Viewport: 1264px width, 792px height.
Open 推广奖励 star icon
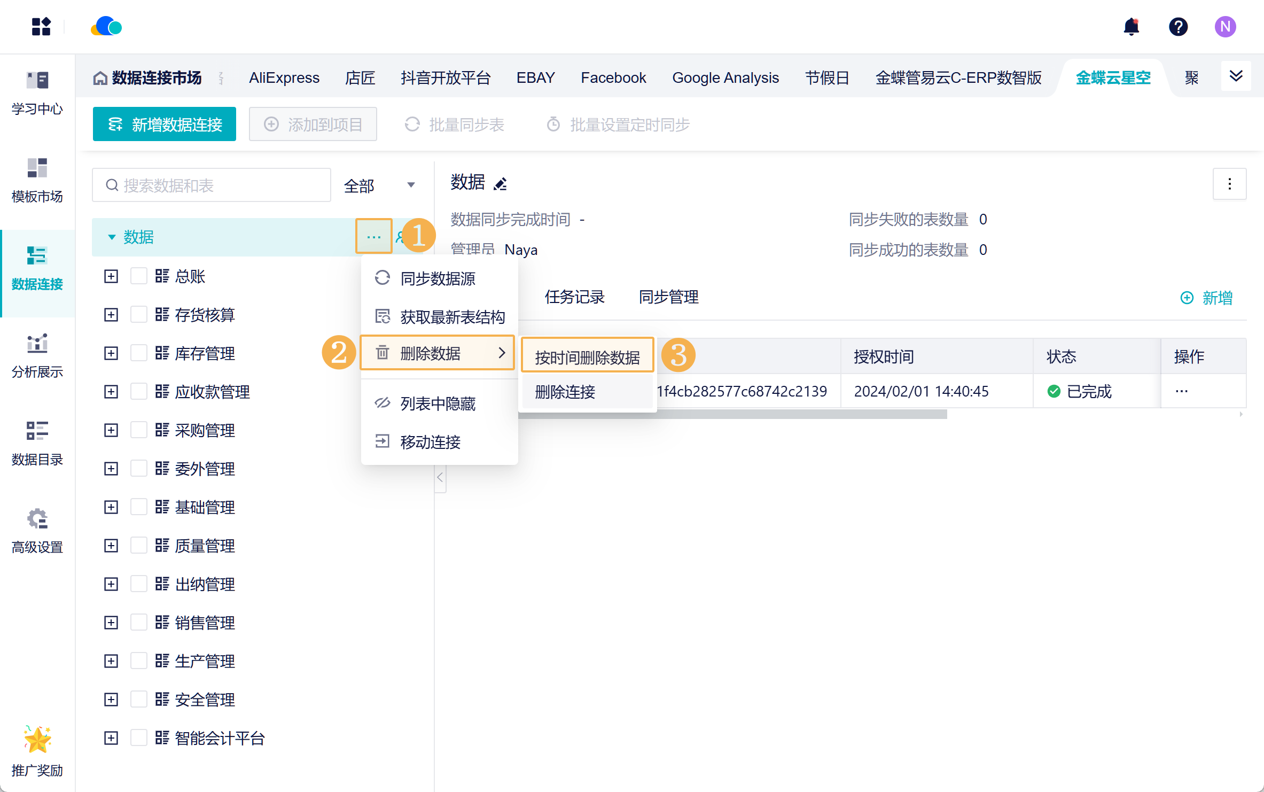pyautogui.click(x=37, y=740)
